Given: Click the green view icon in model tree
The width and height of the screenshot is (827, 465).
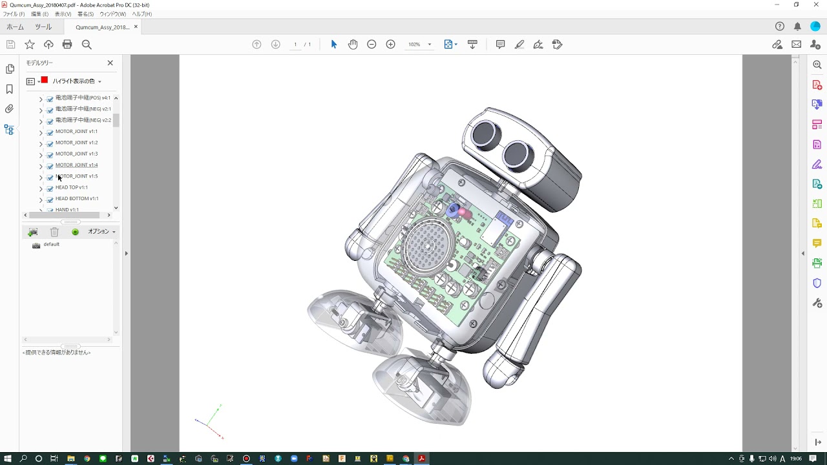Looking at the screenshot, I should (x=75, y=232).
